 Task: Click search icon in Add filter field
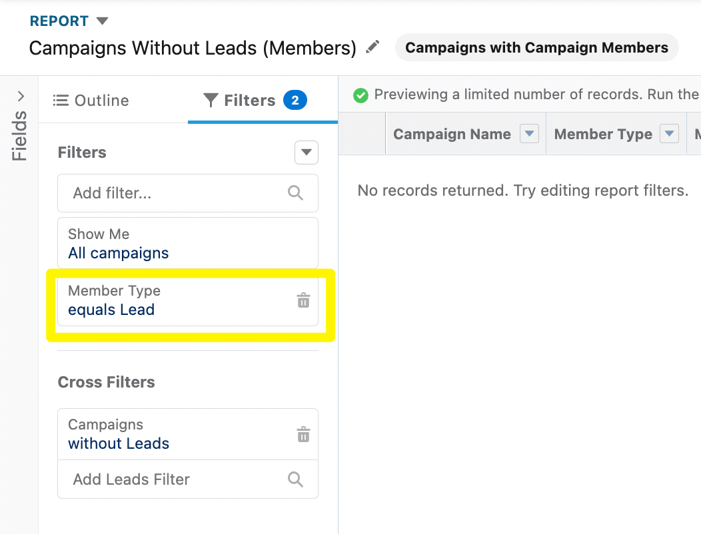295,193
